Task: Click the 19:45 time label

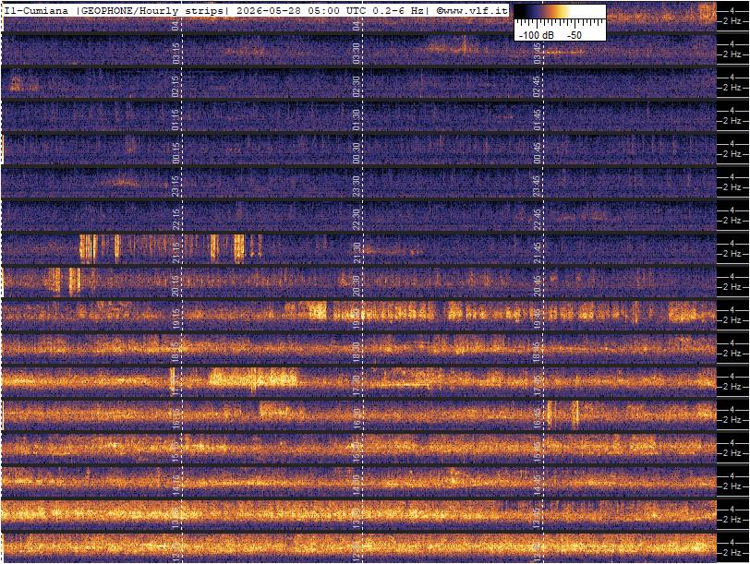Action: 537,319
